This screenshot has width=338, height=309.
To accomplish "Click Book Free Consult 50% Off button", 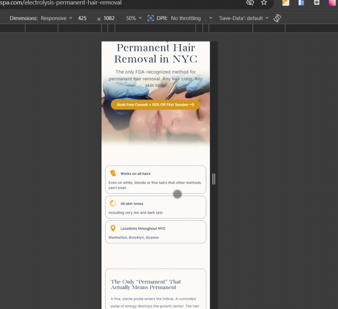I will click(156, 104).
